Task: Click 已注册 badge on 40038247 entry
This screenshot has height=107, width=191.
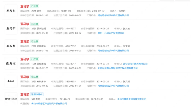Action: [34, 59]
